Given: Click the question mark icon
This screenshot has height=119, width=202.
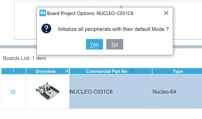Looking at the screenshot, I should tap(46, 29).
